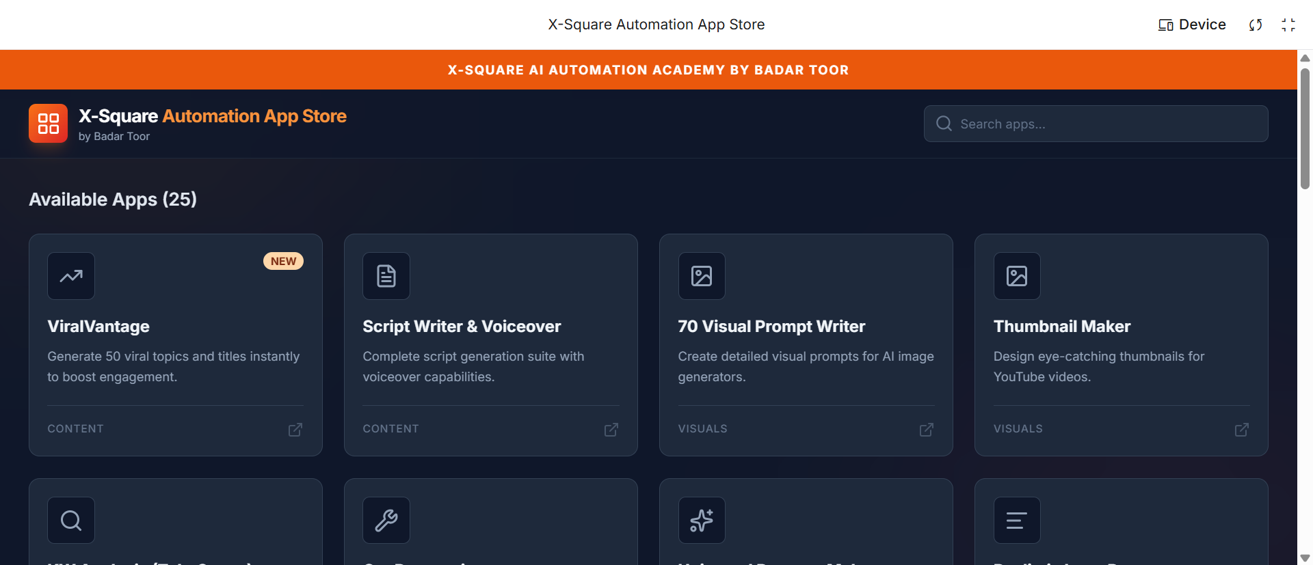The image size is (1313, 565).
Task: Click the ViralVantage description text
Action: [x=174, y=367]
